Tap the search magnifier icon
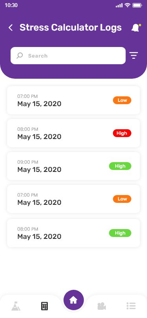Image resolution: width=147 pixels, height=318 pixels. (x=20, y=56)
